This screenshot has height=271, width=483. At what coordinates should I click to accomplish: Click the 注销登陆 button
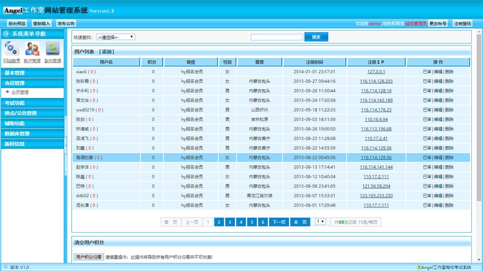pos(462,23)
